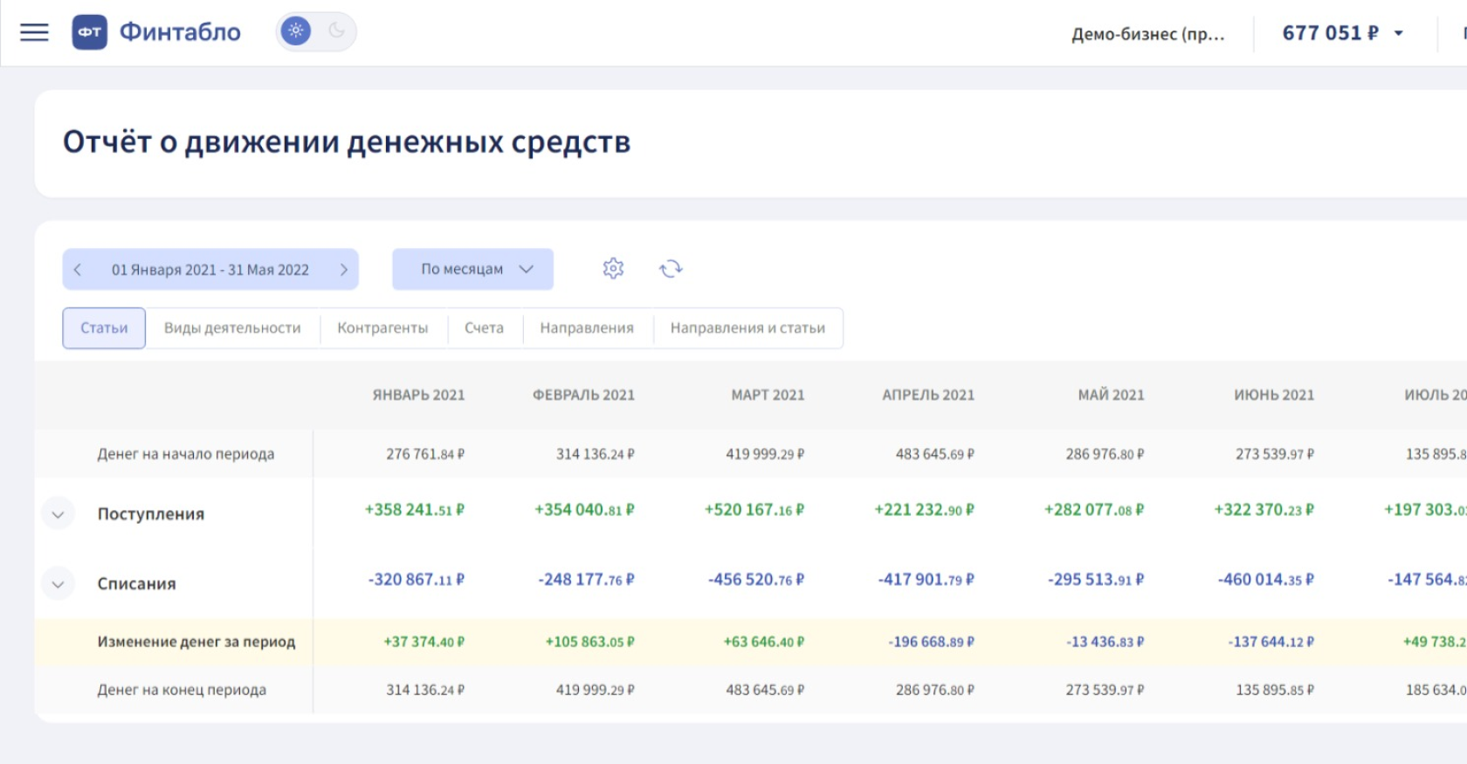Switch to light theme sun icon
1467x764 pixels.
click(296, 31)
